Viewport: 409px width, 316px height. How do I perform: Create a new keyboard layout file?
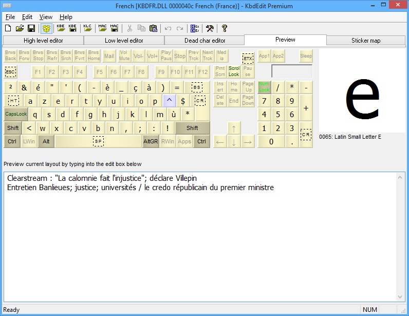click(8, 28)
